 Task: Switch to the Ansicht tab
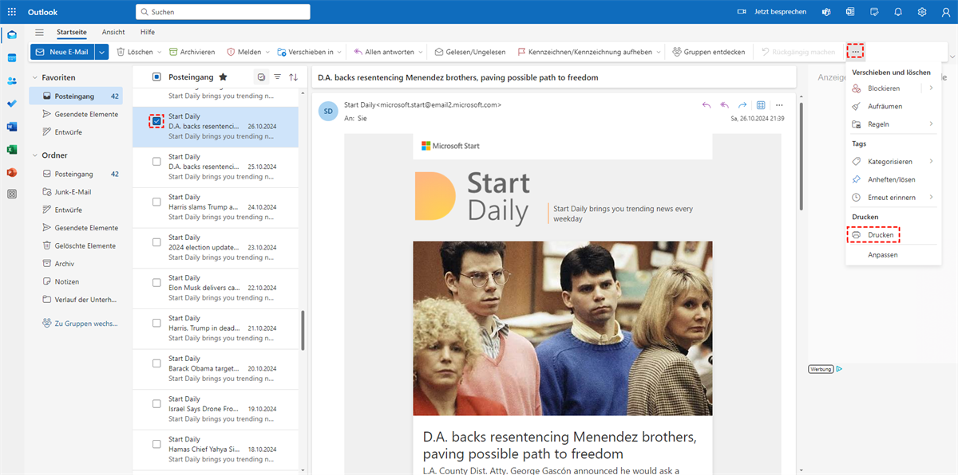click(113, 32)
